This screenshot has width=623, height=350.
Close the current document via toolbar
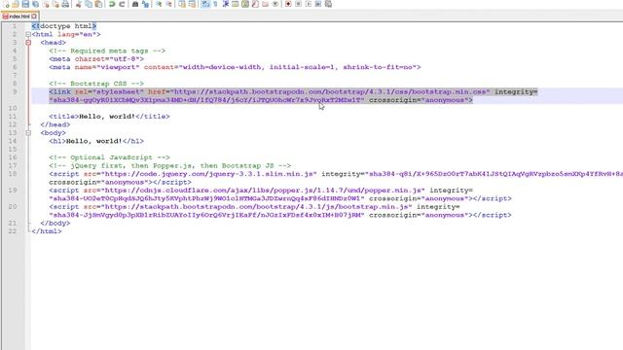(x=46, y=4)
